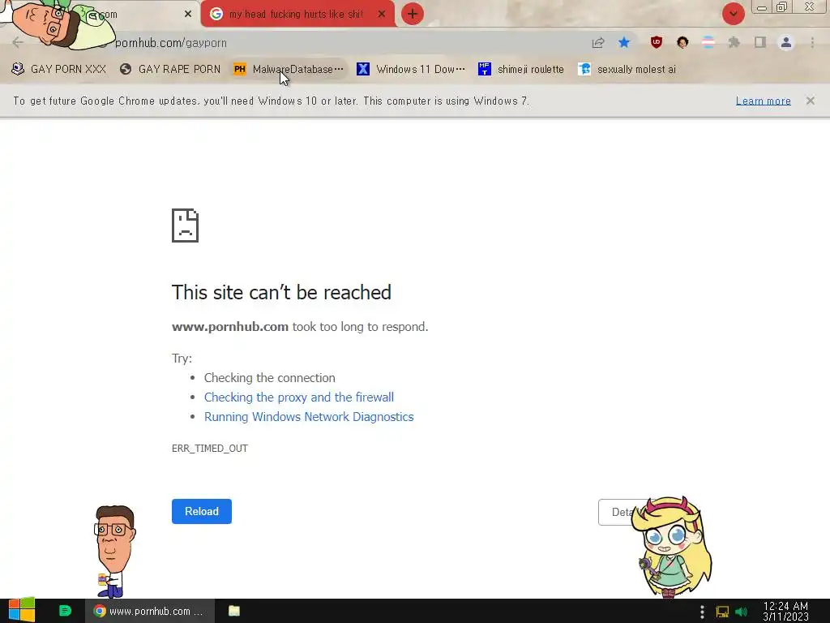
Task: Open the green app icon on taskbar
Action: pyautogui.click(x=65, y=611)
